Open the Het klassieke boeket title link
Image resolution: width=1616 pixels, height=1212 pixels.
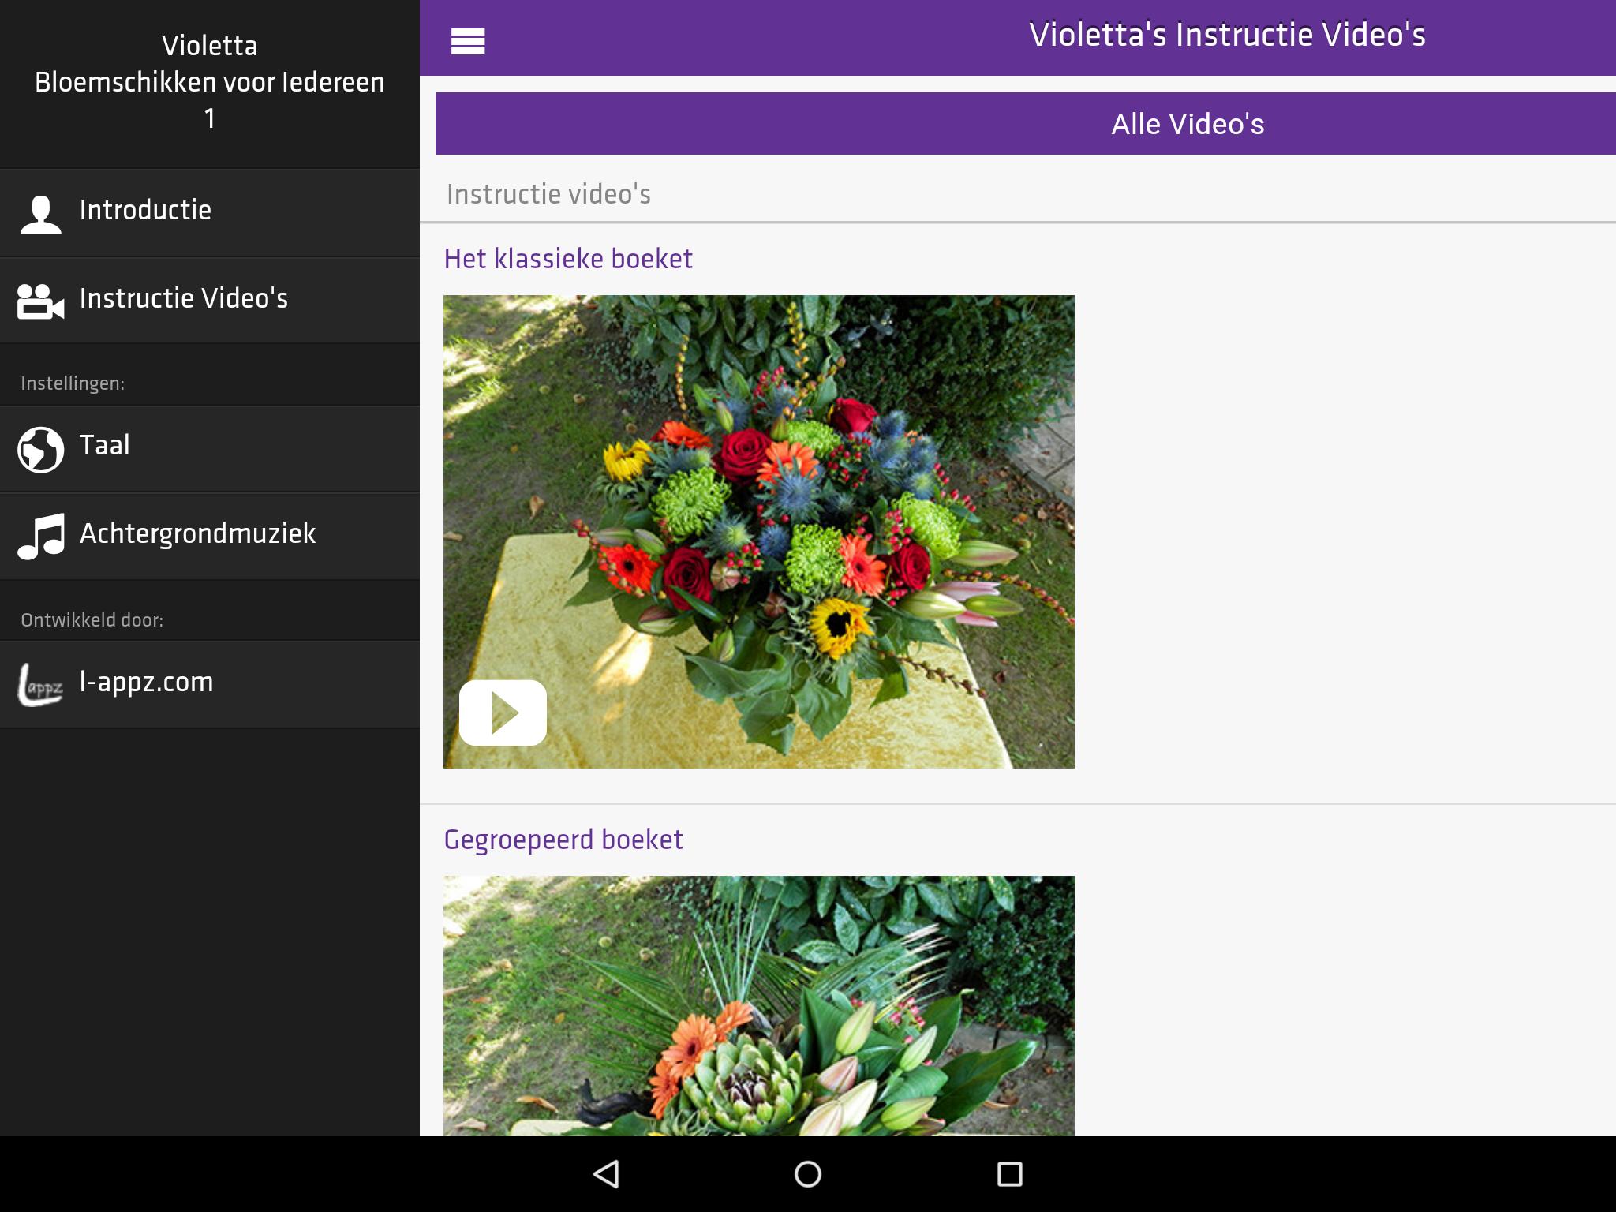coord(568,259)
